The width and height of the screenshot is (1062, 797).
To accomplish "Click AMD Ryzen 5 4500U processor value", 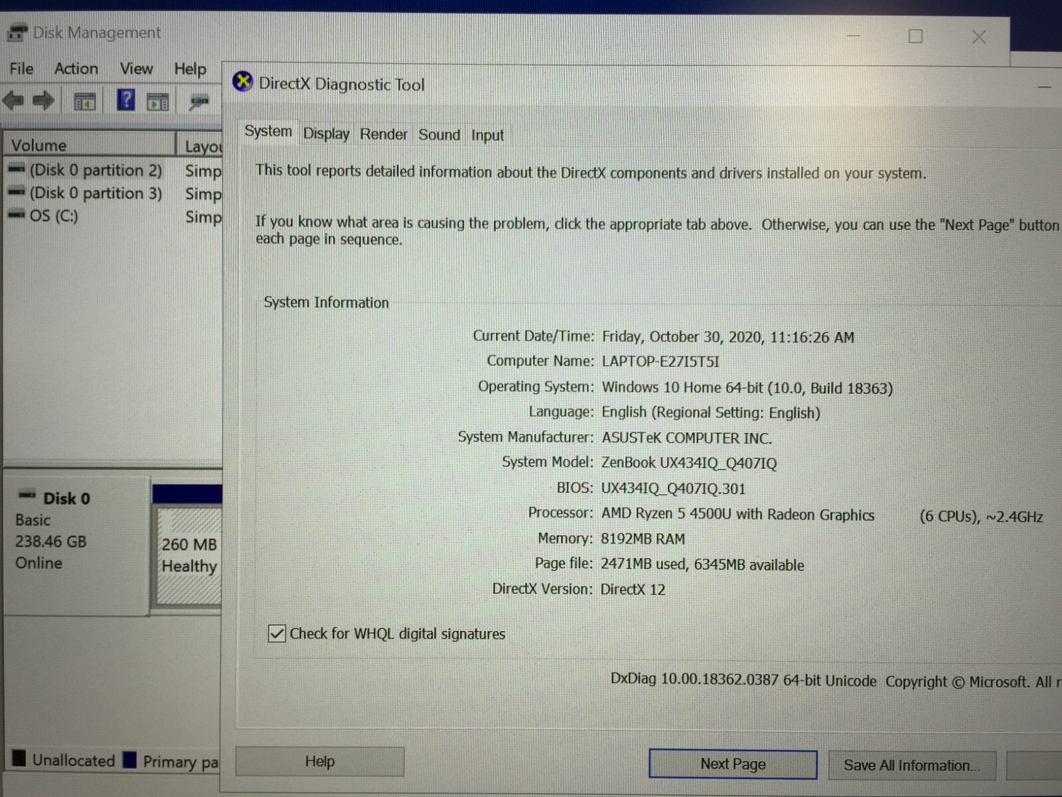I will pos(737,515).
